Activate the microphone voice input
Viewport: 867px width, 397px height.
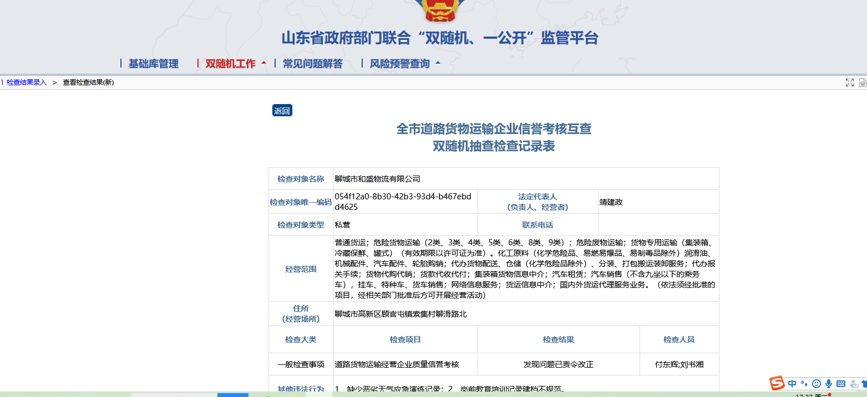829,384
